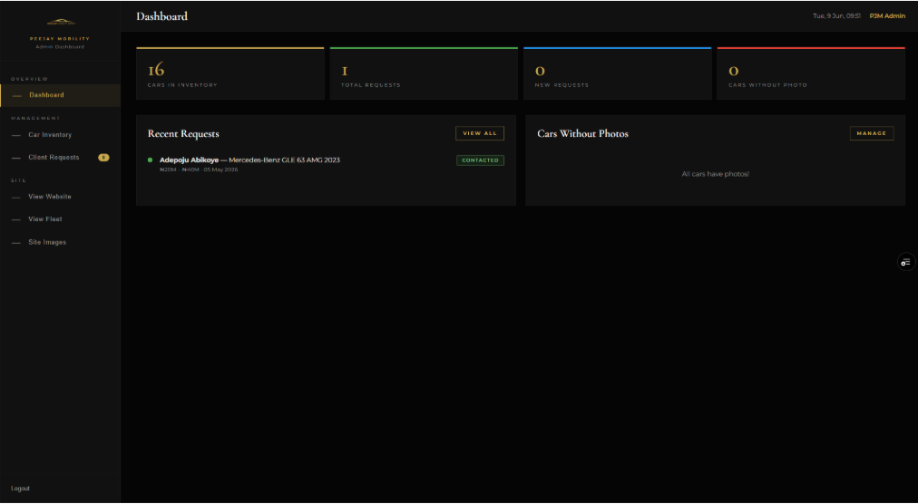The width and height of the screenshot is (918, 504).
Task: Click the Recent Requests heading
Action: point(183,134)
